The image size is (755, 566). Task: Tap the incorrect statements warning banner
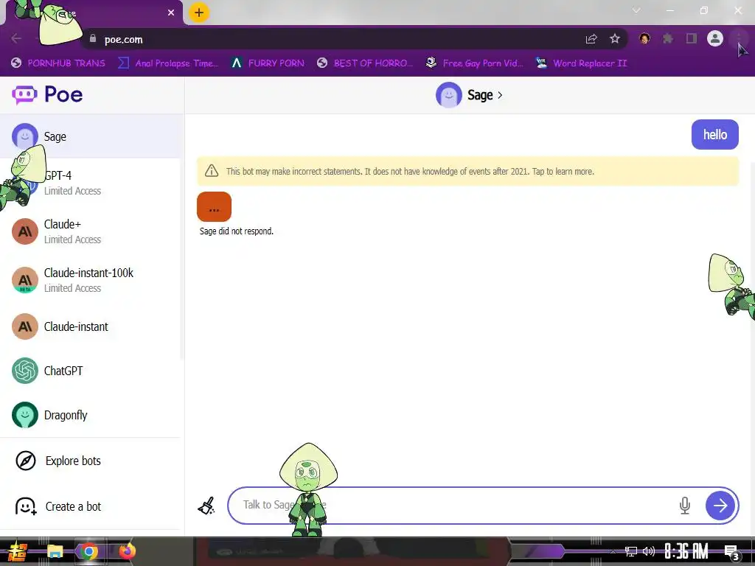[467, 171]
